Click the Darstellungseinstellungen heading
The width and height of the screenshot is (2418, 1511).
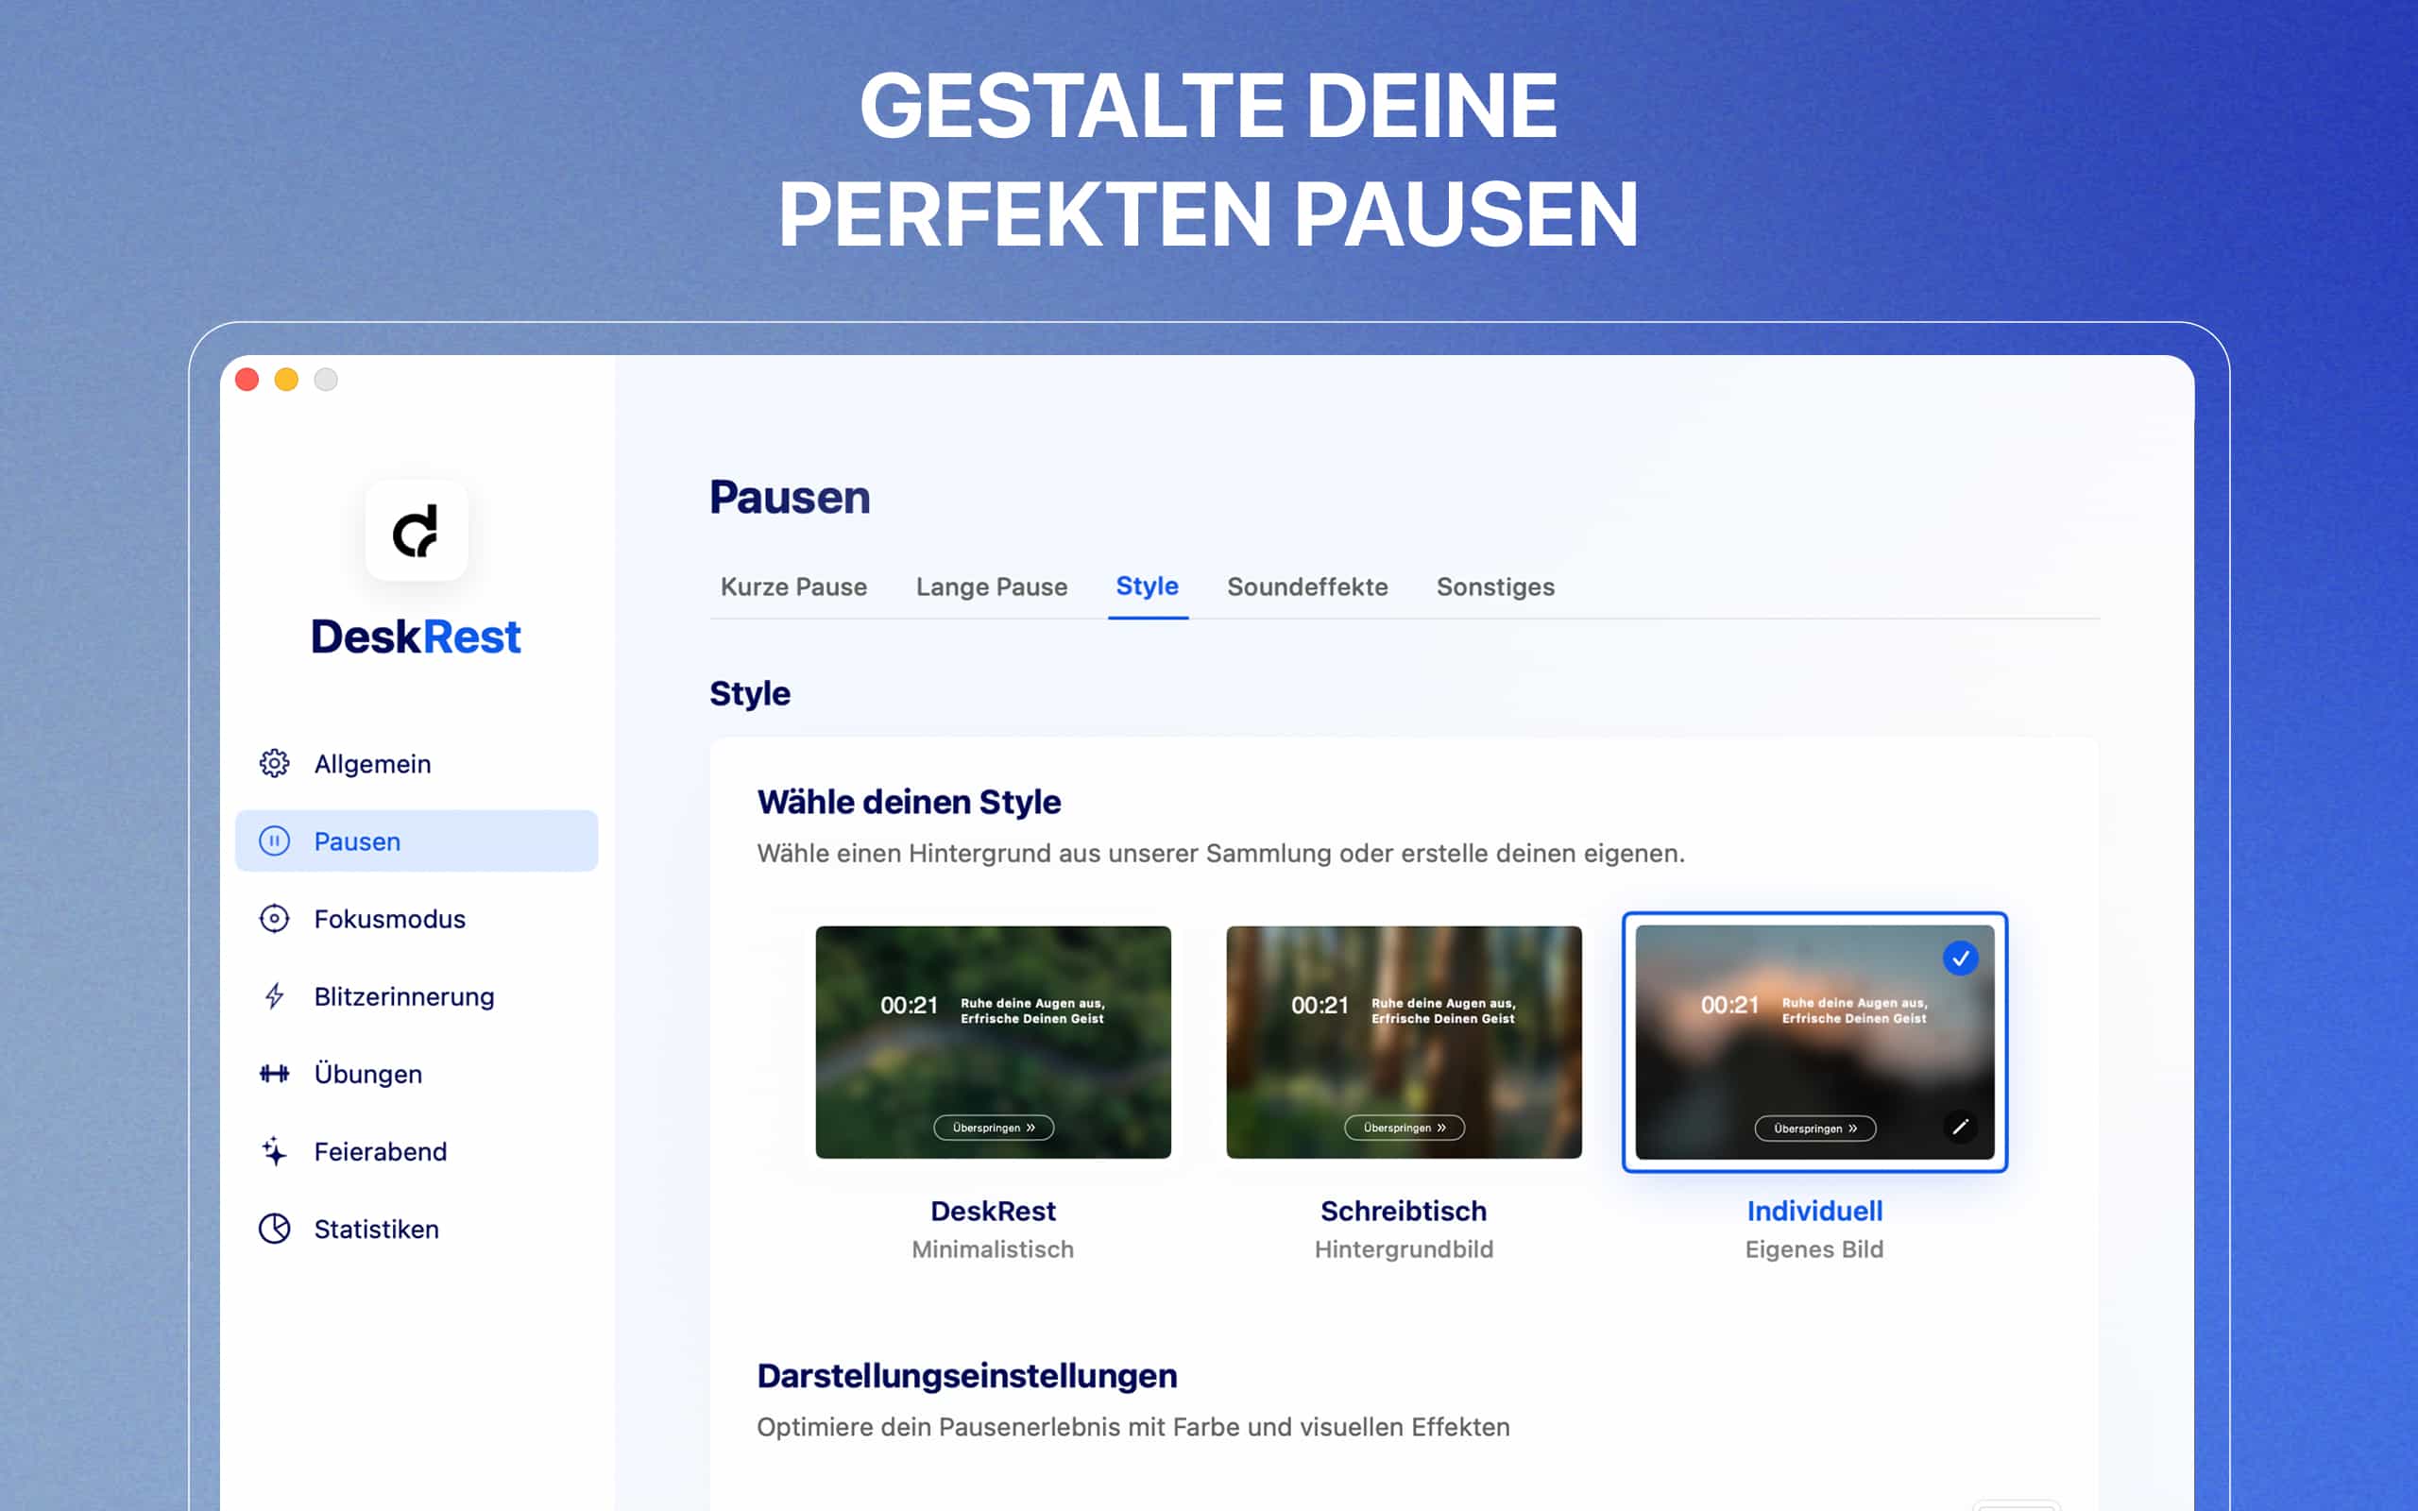click(966, 1375)
